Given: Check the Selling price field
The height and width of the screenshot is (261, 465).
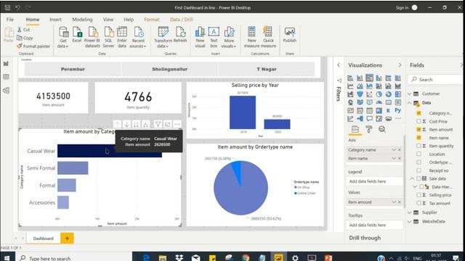Looking at the screenshot, I should [418, 195].
